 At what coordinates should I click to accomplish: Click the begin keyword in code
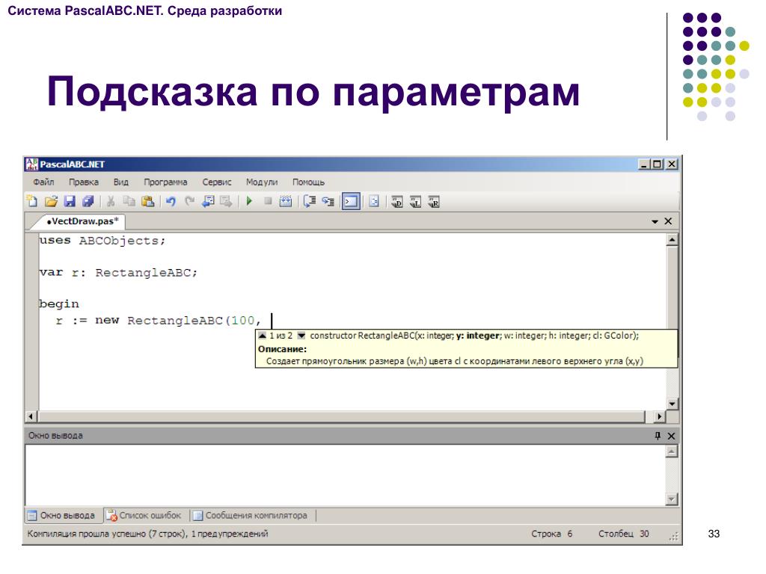point(59,304)
